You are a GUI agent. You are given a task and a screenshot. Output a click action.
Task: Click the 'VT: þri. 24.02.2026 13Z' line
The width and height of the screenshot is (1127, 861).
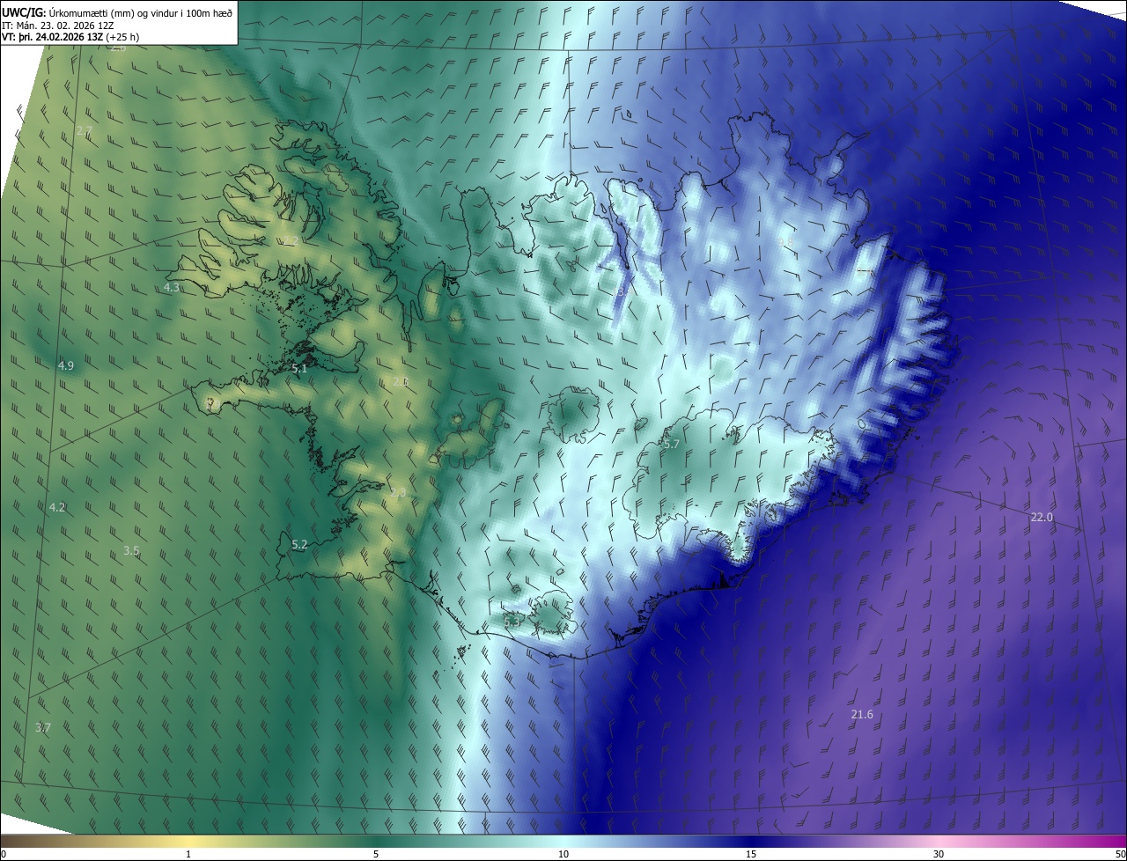point(70,37)
